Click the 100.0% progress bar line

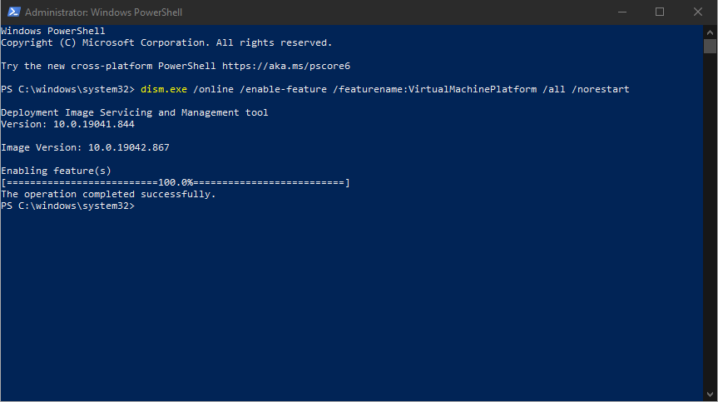click(175, 182)
